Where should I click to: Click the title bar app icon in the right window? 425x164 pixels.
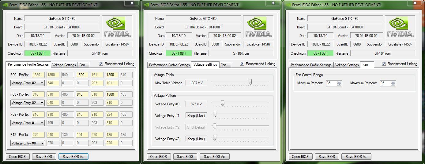(x=288, y=5)
